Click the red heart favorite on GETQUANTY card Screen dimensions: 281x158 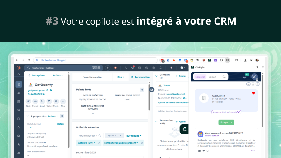point(253,93)
